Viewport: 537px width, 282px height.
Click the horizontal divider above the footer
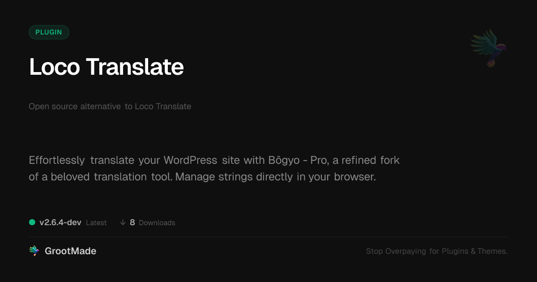268,237
